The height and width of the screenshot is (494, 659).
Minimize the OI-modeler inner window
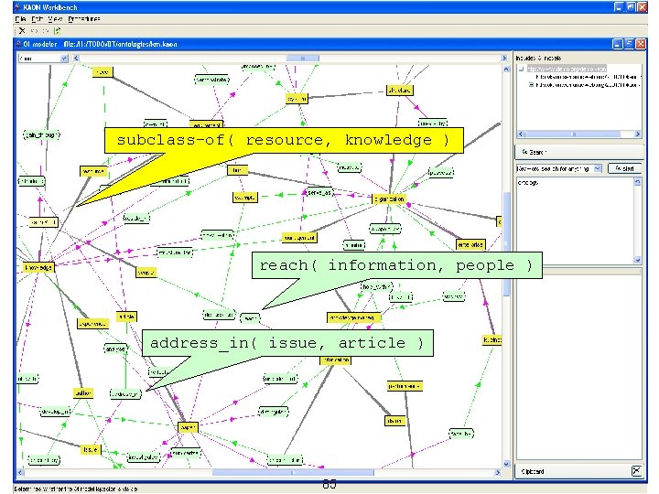coord(618,44)
